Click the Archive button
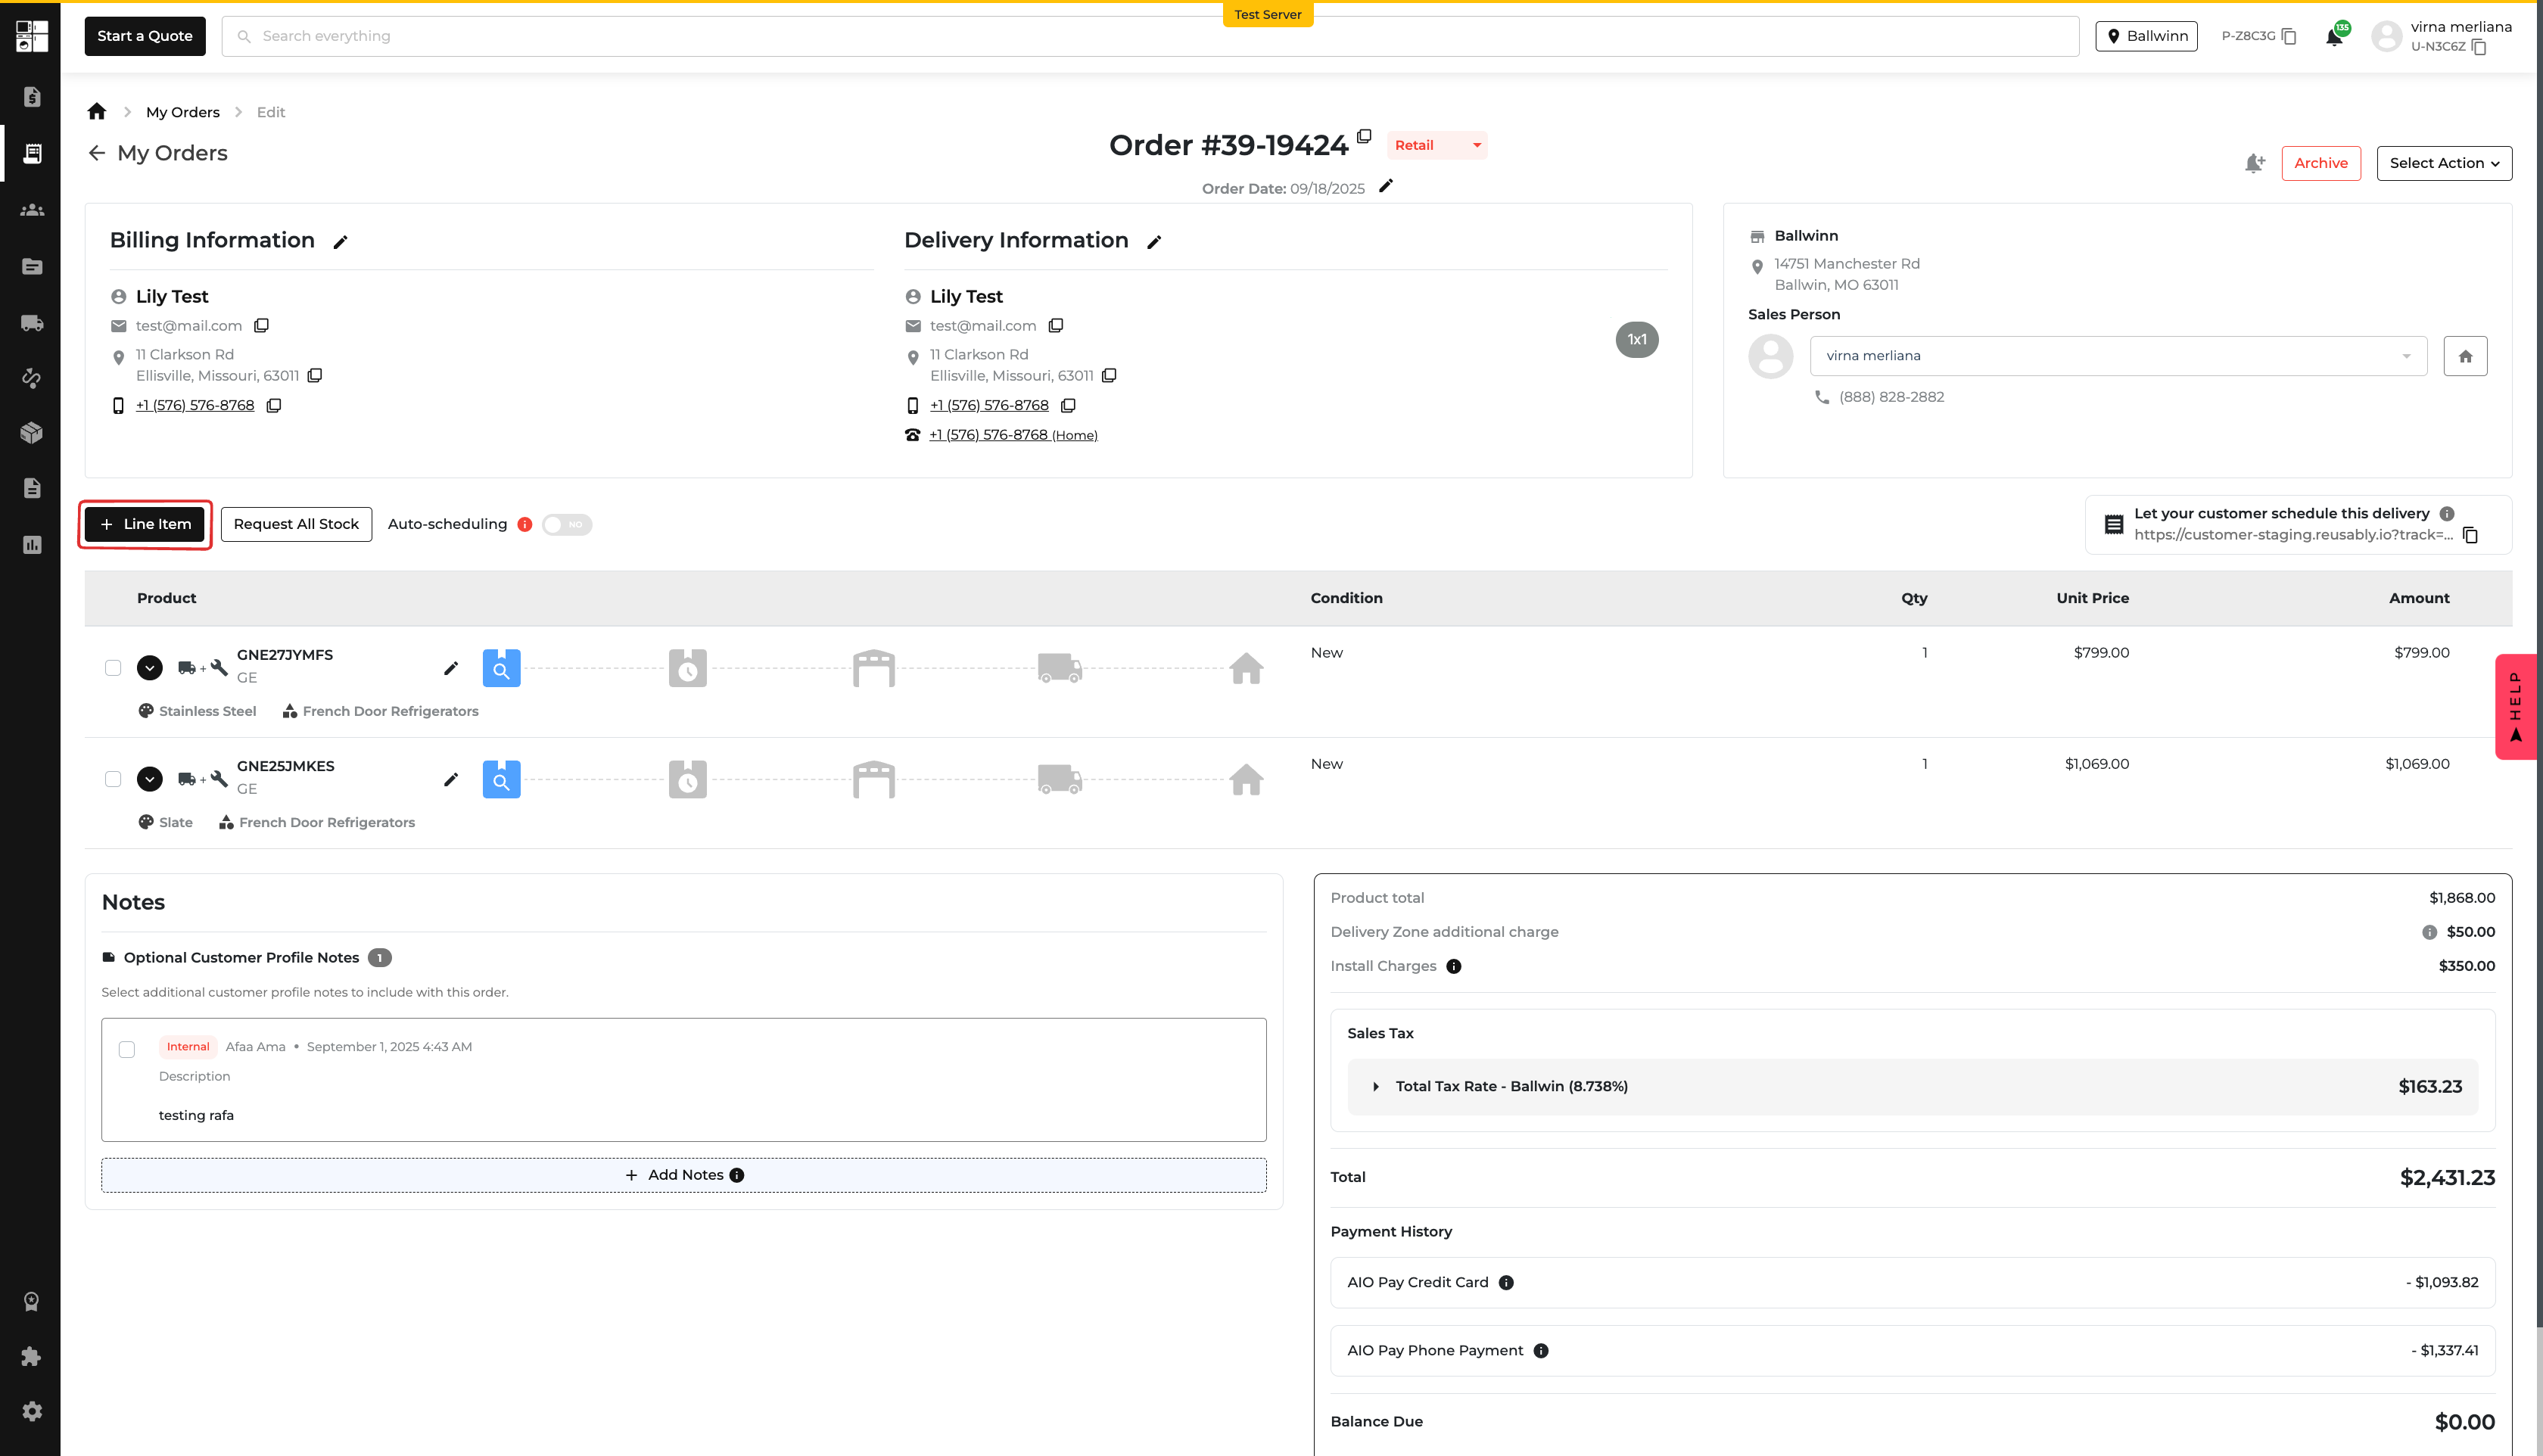 pos(2321,163)
